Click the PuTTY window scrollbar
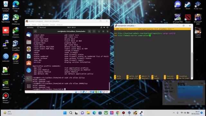Viewport: 206px width, 116px height. (192, 64)
